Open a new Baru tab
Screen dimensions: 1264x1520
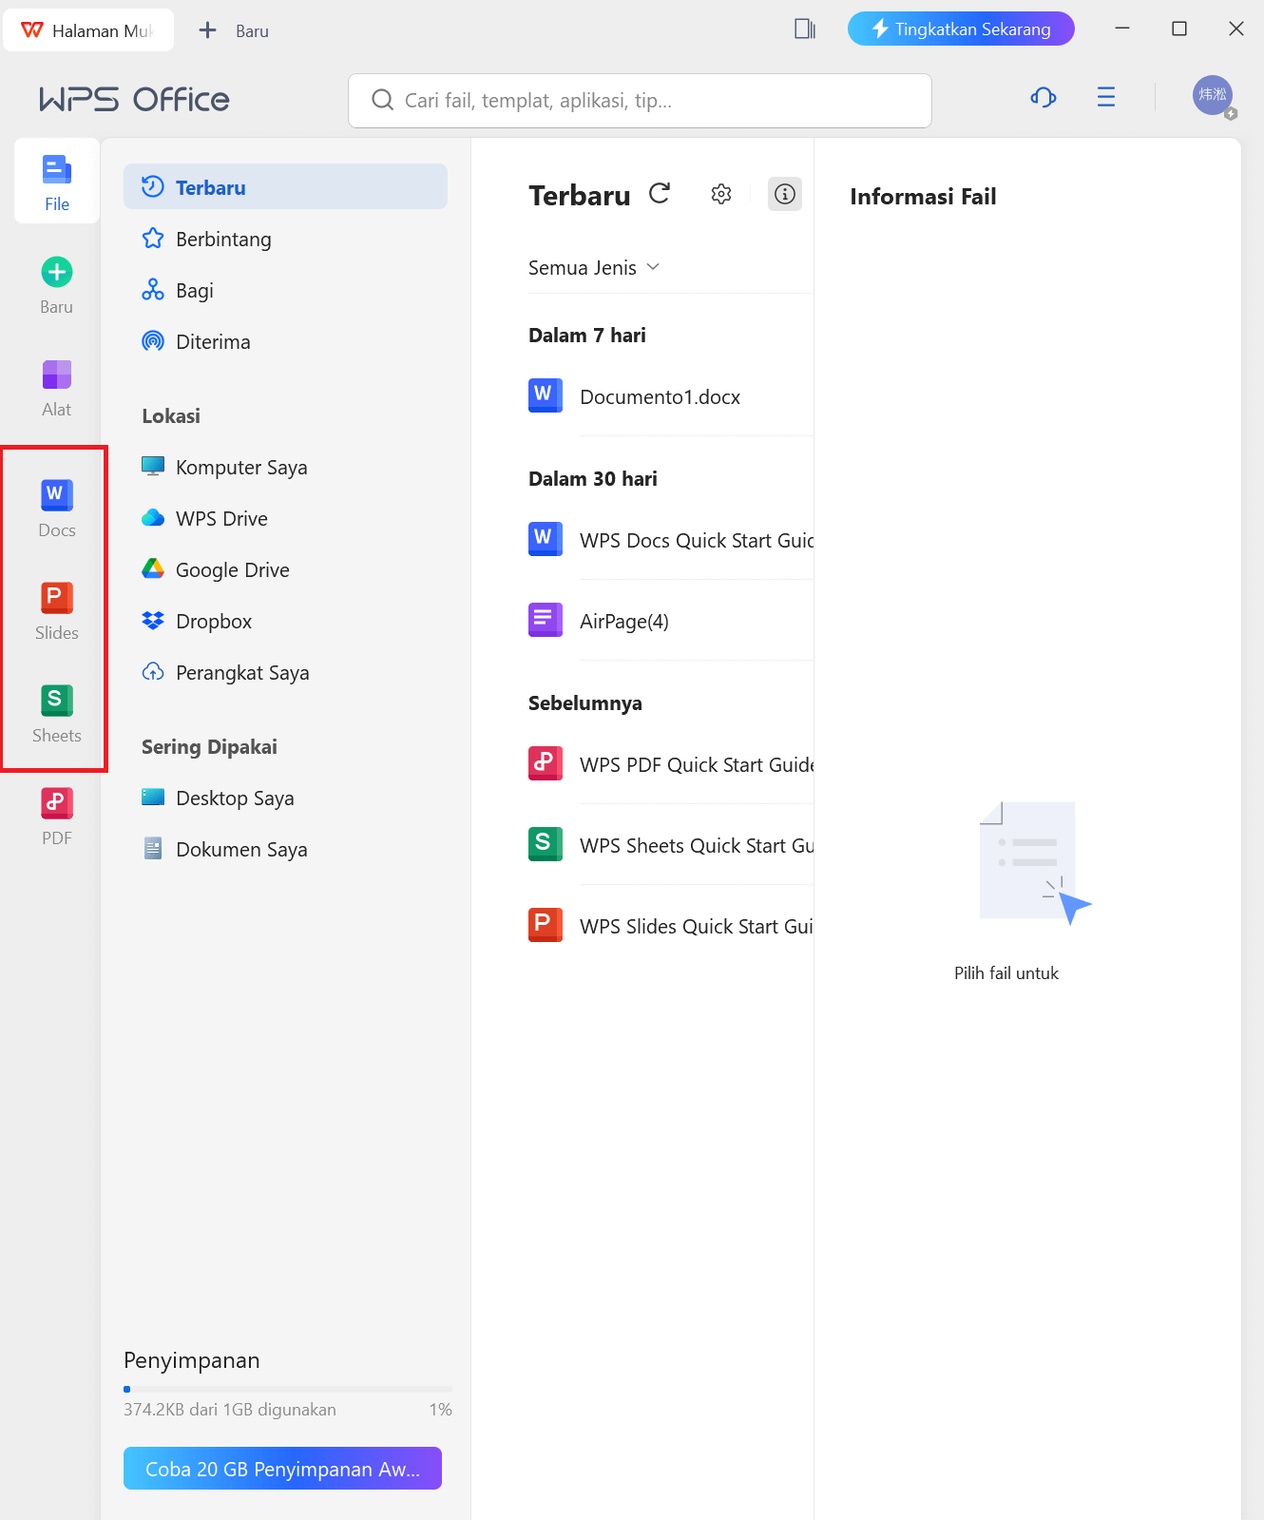tap(234, 30)
